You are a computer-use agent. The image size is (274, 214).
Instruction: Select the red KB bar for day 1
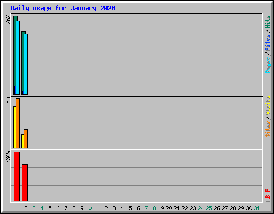17,177
